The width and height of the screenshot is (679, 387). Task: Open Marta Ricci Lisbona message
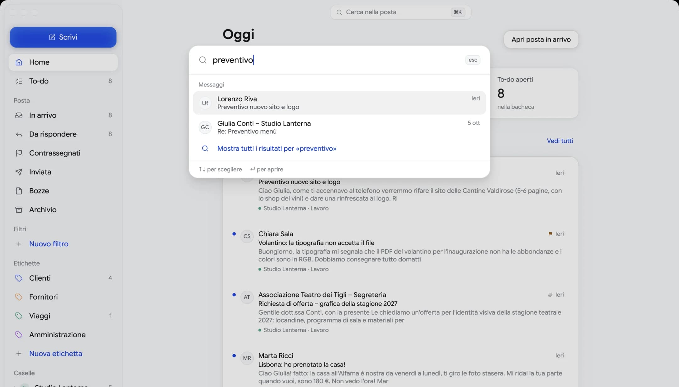click(x=401, y=368)
